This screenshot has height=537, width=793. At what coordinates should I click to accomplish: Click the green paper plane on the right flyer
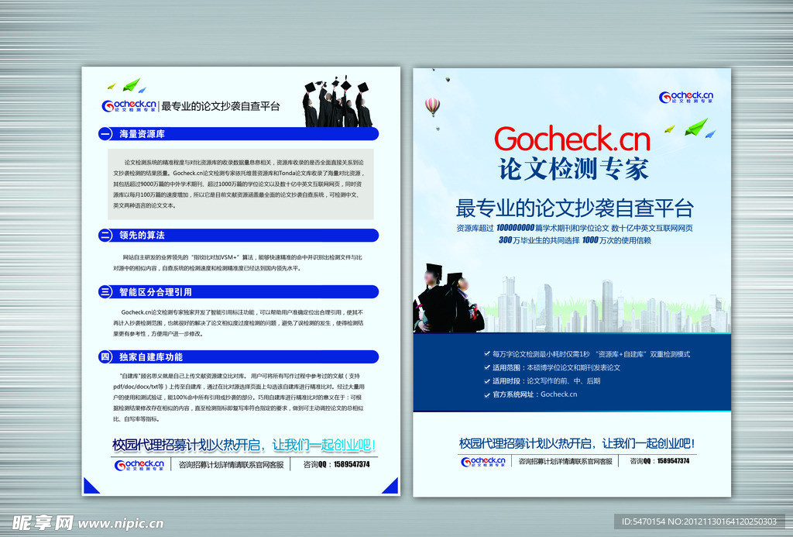coord(696,126)
